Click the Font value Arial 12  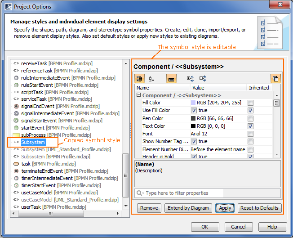point(199,134)
